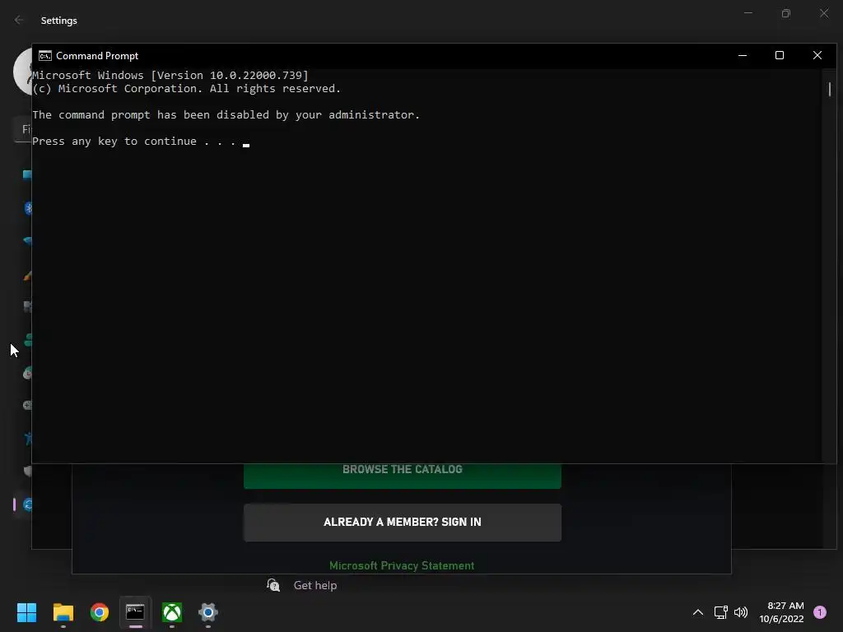Maximize the Command Prompt window
The width and height of the screenshot is (843, 632).
[x=780, y=55]
